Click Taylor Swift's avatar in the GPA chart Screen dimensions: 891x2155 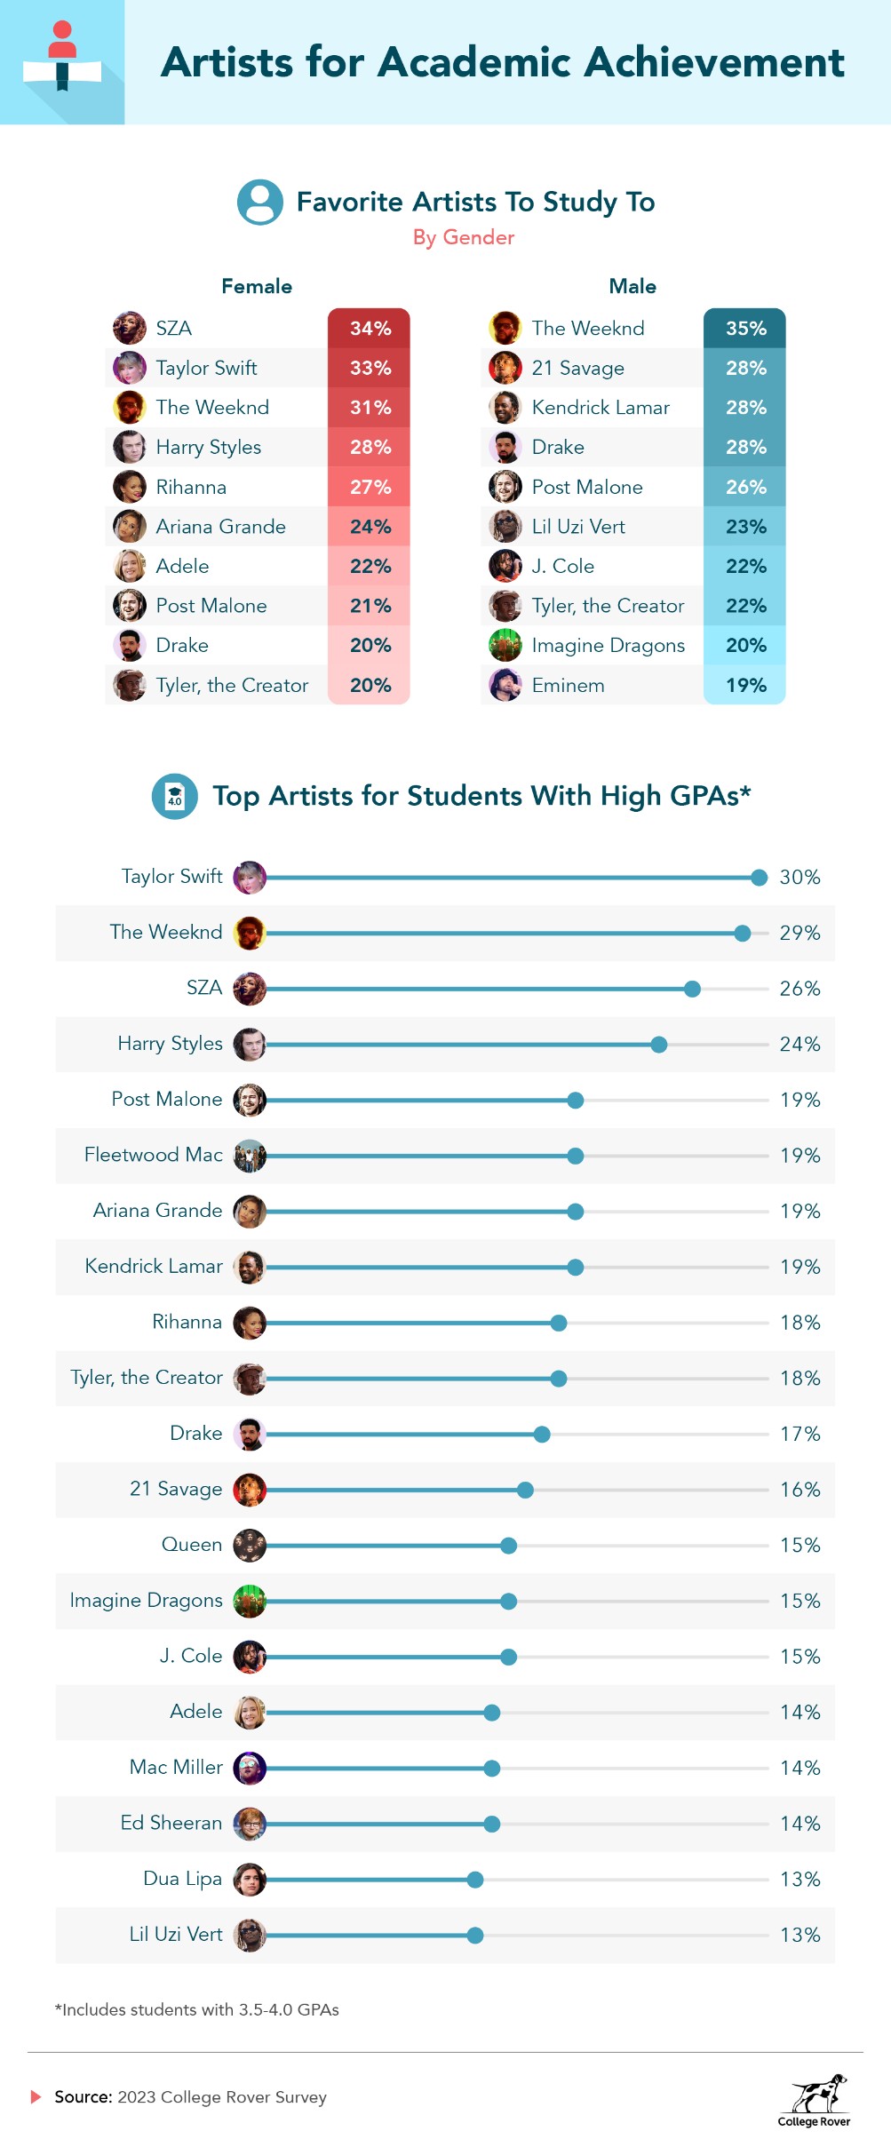(x=250, y=878)
